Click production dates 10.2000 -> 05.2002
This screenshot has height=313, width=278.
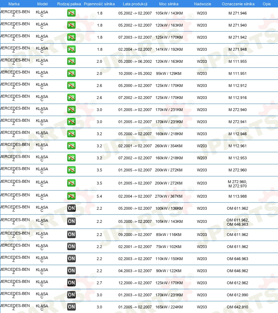[135, 73]
